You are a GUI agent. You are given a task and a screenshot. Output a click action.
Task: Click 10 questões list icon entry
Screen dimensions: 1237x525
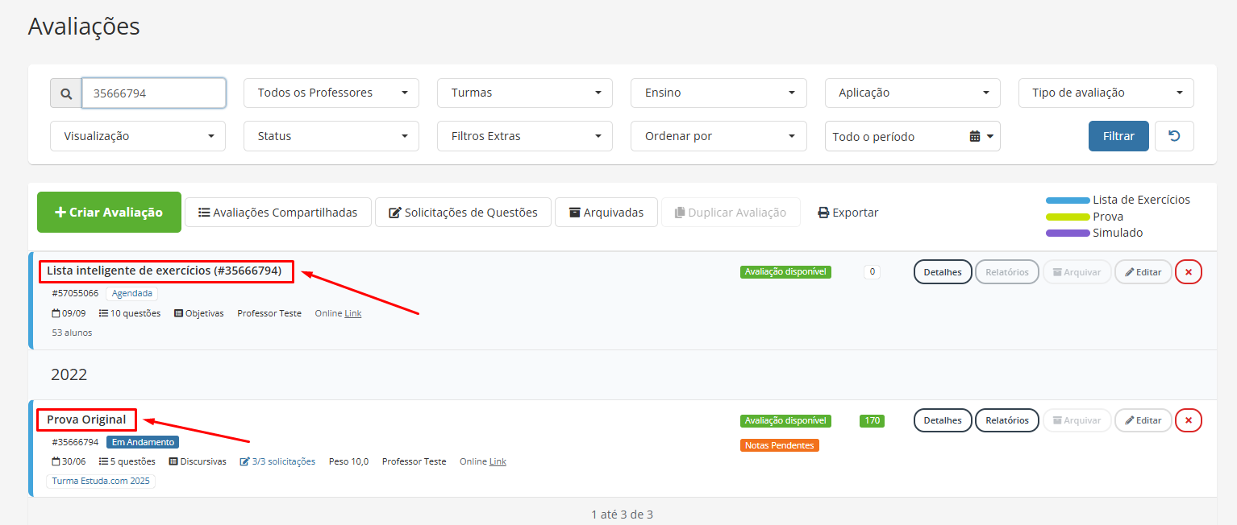click(x=129, y=313)
